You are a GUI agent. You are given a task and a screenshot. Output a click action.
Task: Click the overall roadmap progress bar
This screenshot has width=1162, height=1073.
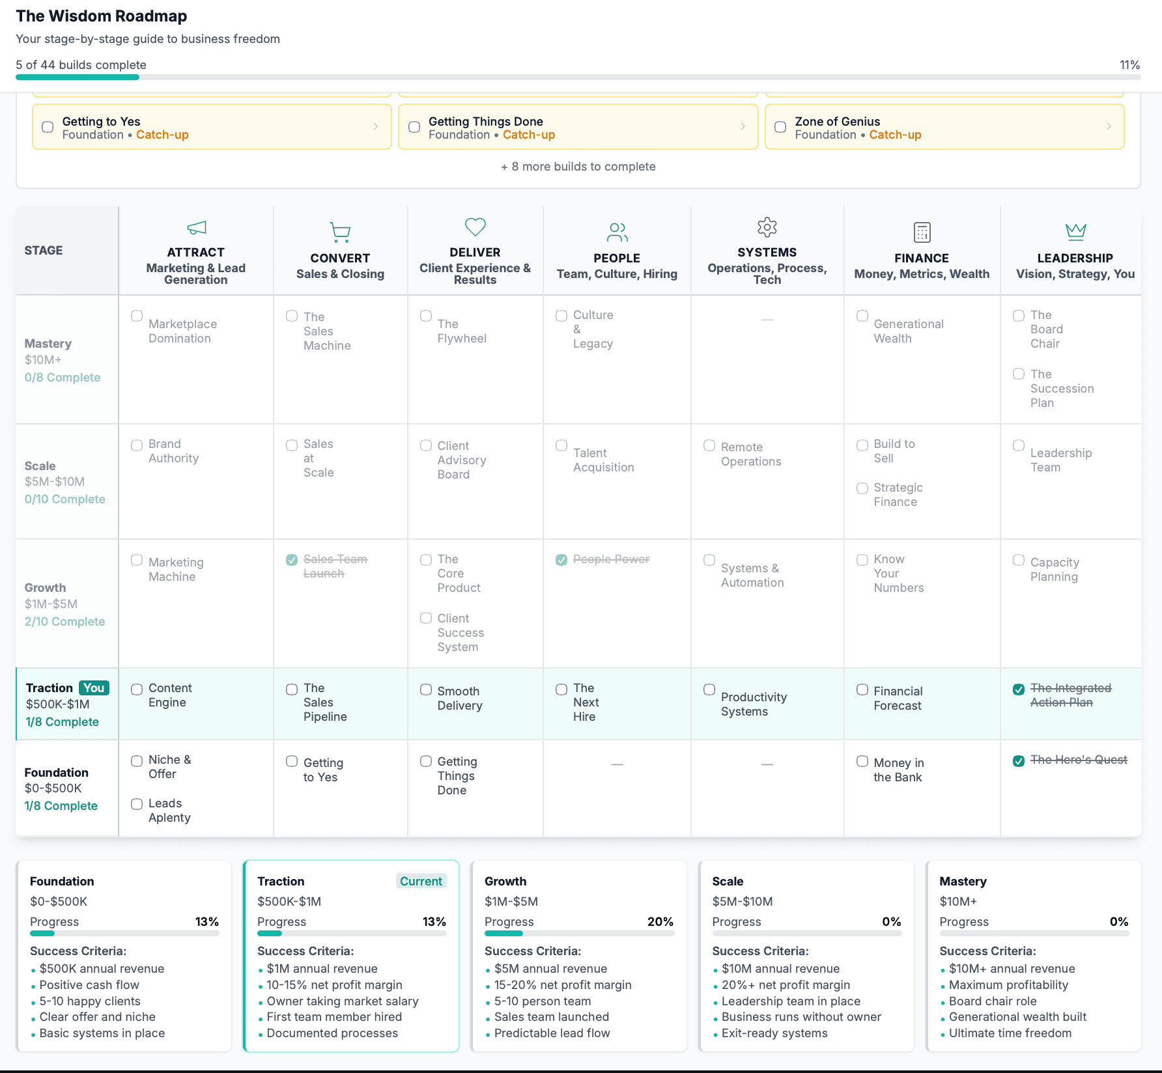click(x=580, y=77)
